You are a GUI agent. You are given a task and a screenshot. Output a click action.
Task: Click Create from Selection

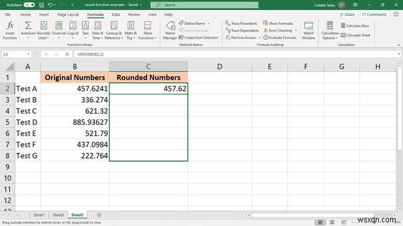tap(198, 38)
